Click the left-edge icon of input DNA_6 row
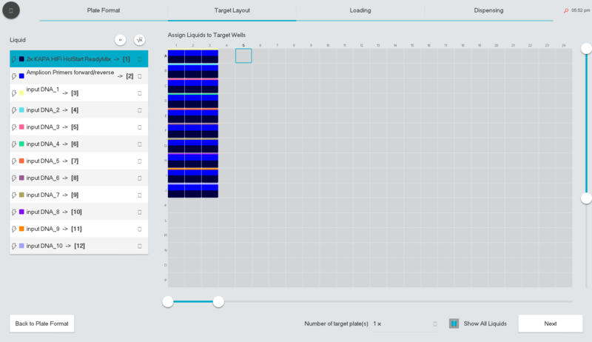 pyautogui.click(x=14, y=178)
